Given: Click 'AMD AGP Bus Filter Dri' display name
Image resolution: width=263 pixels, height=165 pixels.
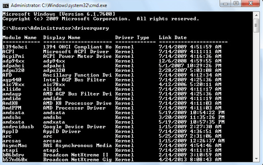Looking at the screenshot, I should 77,94.
